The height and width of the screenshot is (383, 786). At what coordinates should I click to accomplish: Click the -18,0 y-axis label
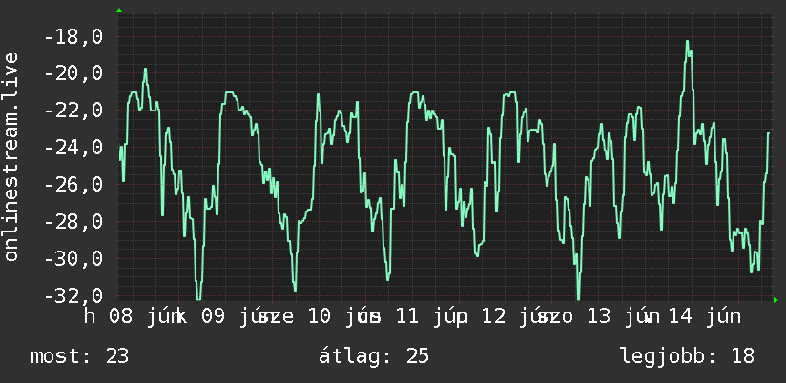pos(73,36)
